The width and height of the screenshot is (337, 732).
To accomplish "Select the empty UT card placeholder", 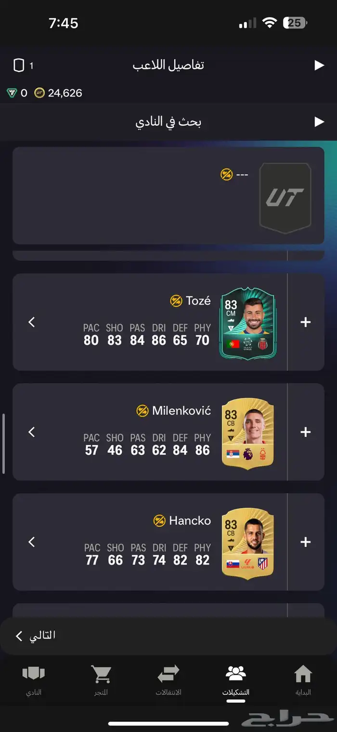I will click(285, 198).
